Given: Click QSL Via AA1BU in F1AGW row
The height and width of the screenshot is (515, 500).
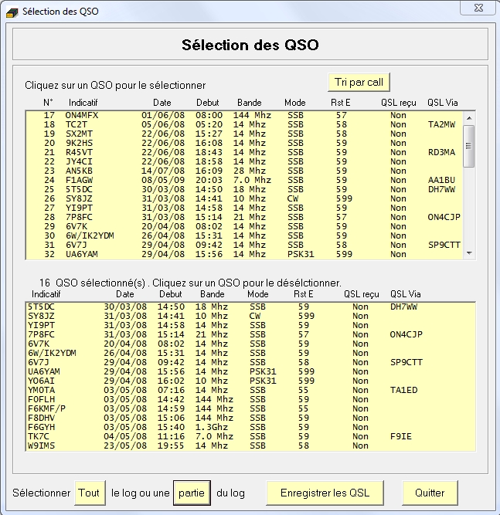Looking at the screenshot, I should click(441, 180).
